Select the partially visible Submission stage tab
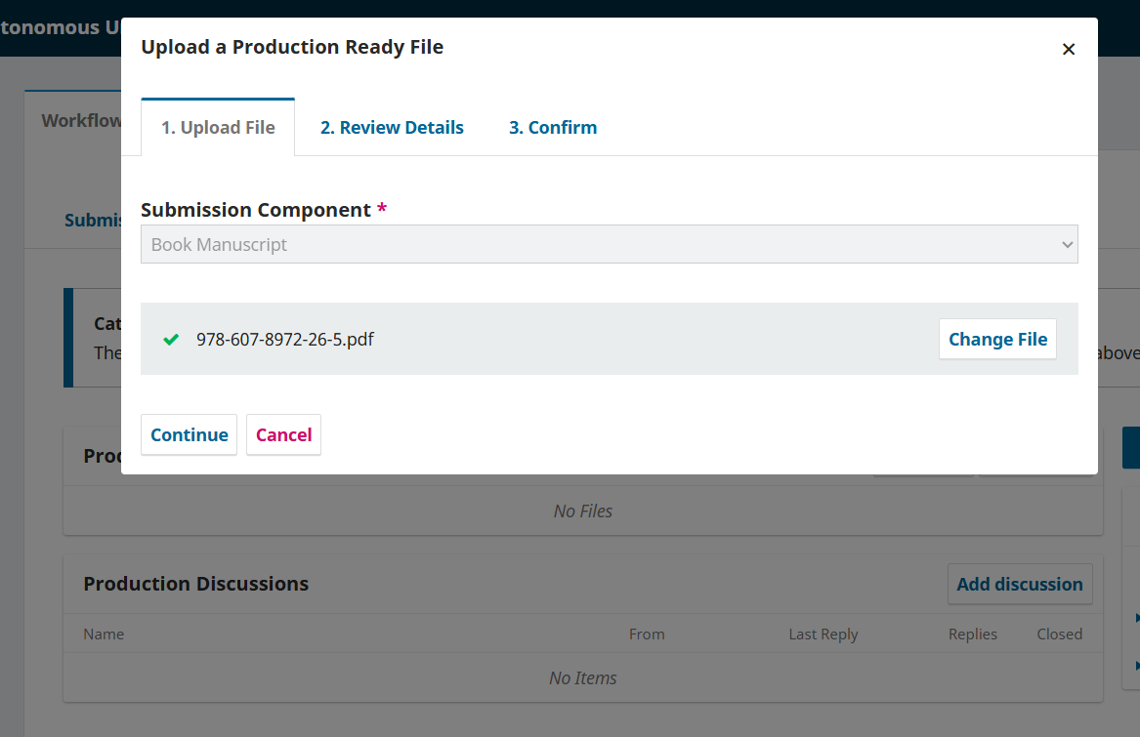 [93, 221]
